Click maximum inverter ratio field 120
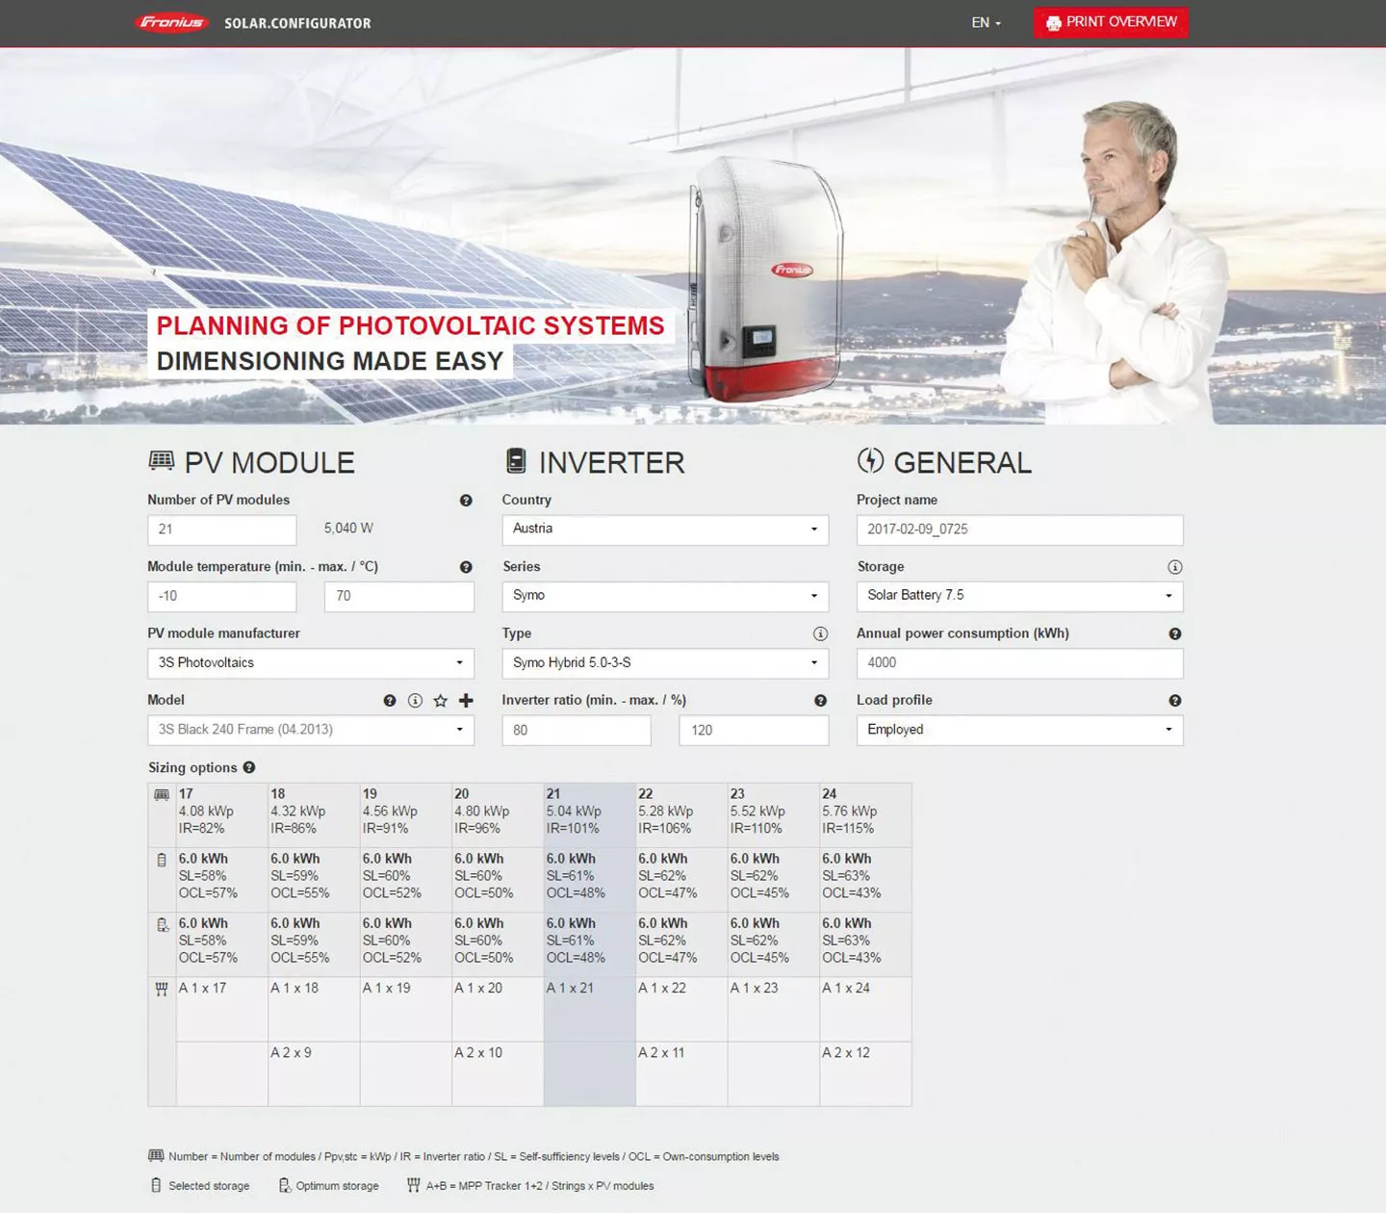 tap(754, 730)
